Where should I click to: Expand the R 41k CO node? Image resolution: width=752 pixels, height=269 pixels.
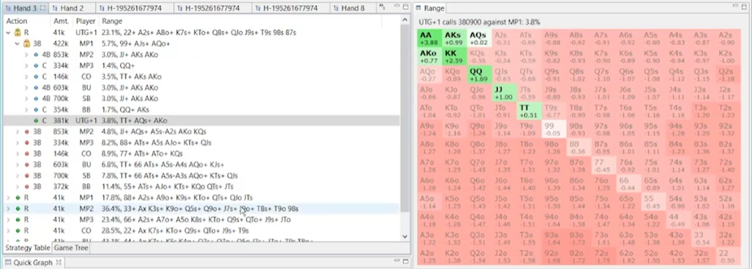coord(8,230)
